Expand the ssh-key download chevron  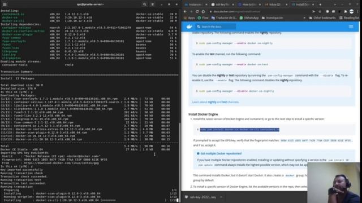point(221,197)
